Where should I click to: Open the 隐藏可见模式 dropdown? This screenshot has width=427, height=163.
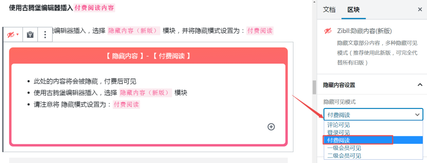373,115
